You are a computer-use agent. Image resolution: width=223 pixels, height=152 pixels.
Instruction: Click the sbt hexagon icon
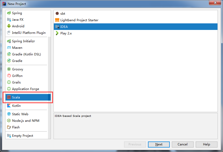[57, 13]
